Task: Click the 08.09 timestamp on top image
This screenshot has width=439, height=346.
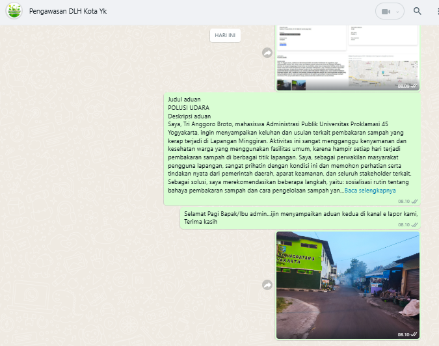Action: 403,86
